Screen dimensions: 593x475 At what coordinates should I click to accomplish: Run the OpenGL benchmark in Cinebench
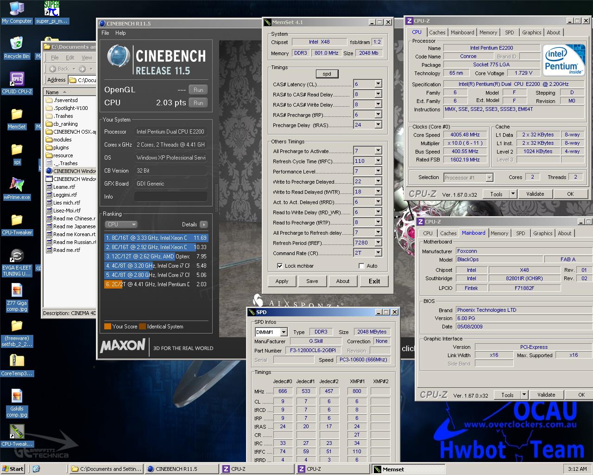pyautogui.click(x=198, y=90)
